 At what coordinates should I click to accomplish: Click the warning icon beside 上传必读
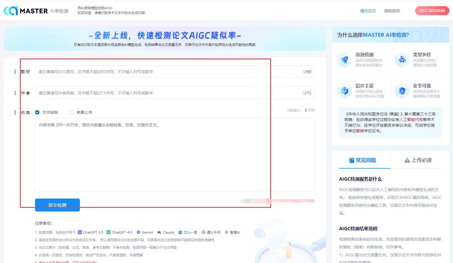pyautogui.click(x=407, y=160)
